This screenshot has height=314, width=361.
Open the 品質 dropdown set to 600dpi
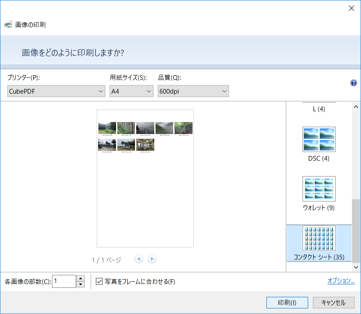click(x=193, y=91)
